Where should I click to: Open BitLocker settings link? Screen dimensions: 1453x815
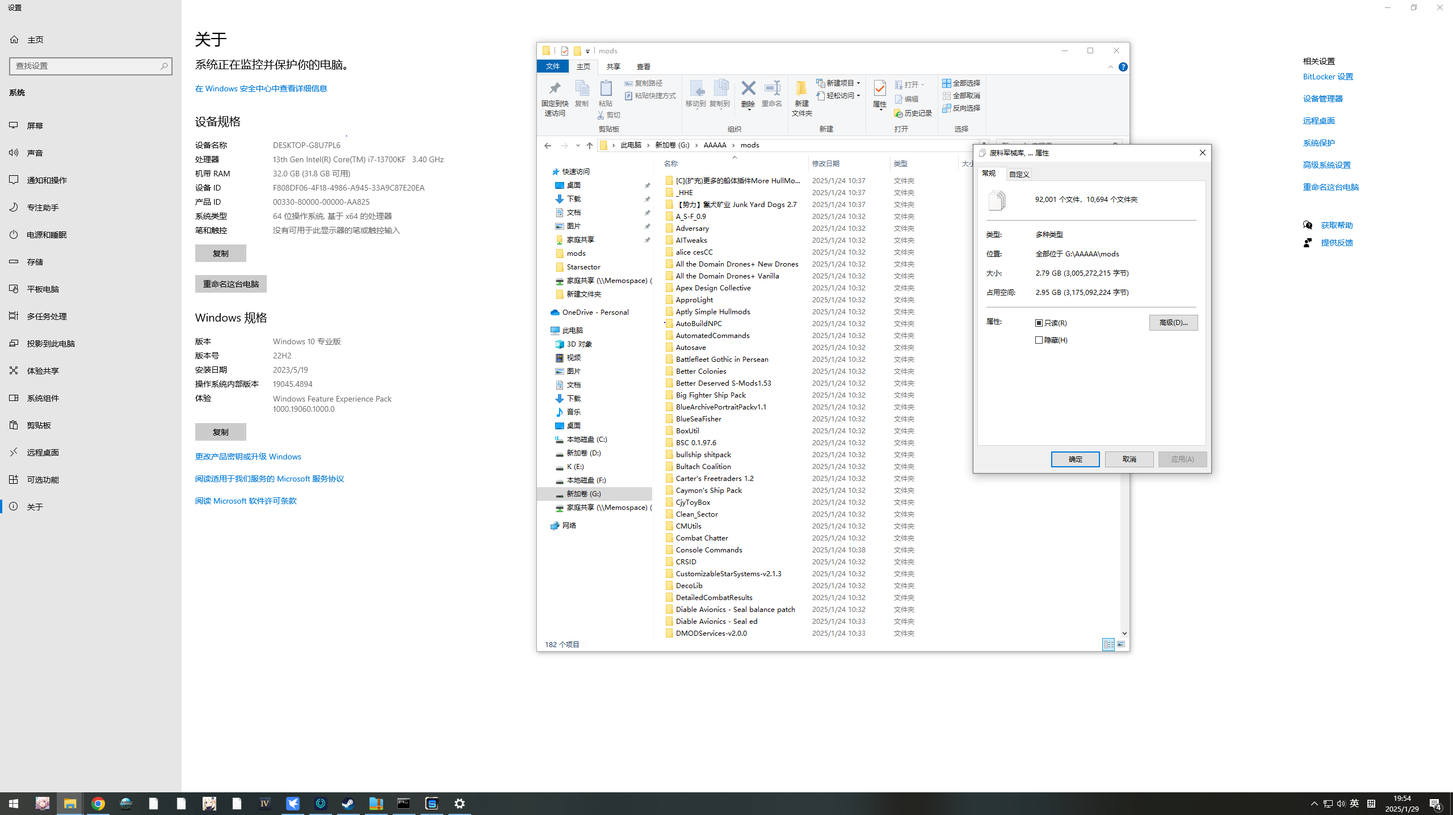[x=1328, y=77]
